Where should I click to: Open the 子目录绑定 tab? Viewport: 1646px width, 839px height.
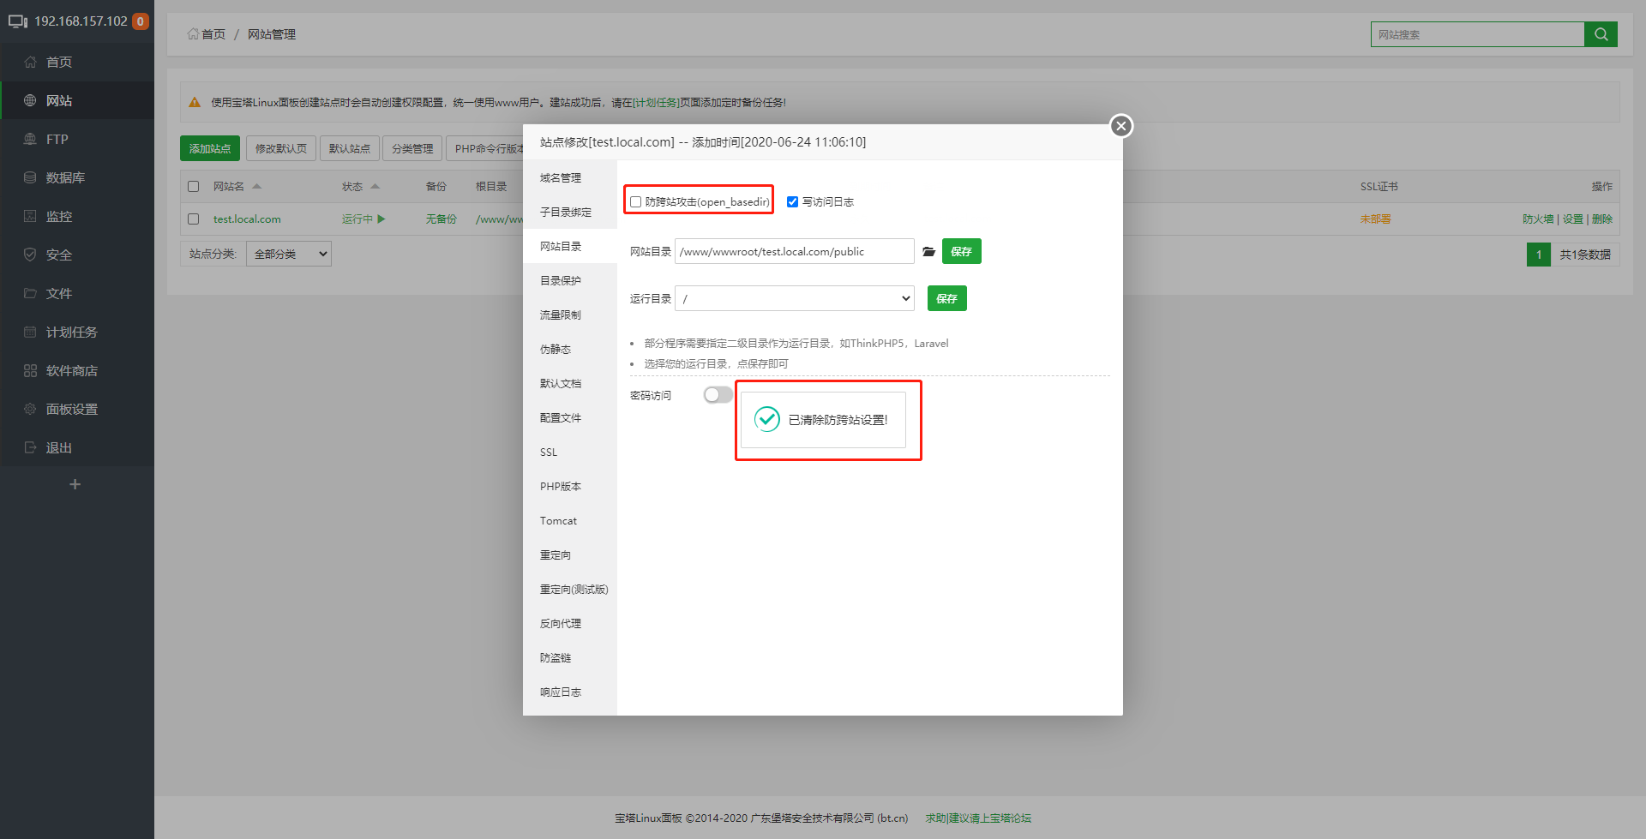570,212
